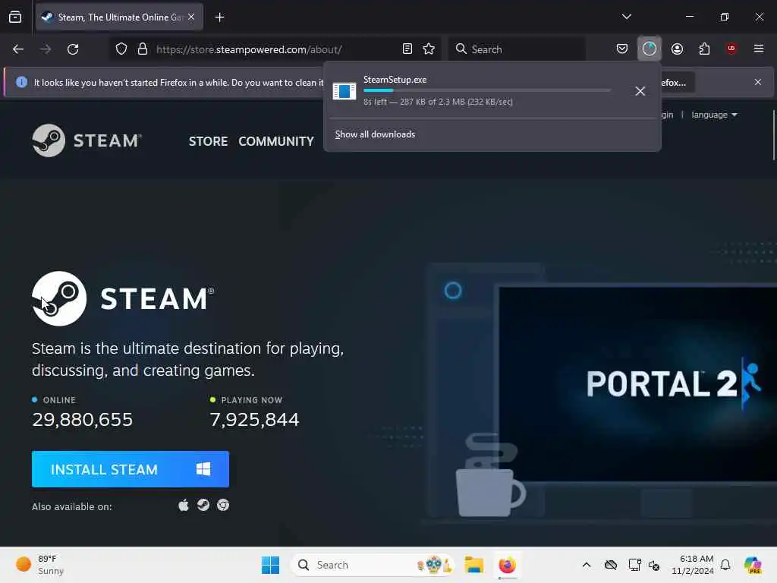Click Show all downloads
The image size is (777, 583).
pos(375,134)
